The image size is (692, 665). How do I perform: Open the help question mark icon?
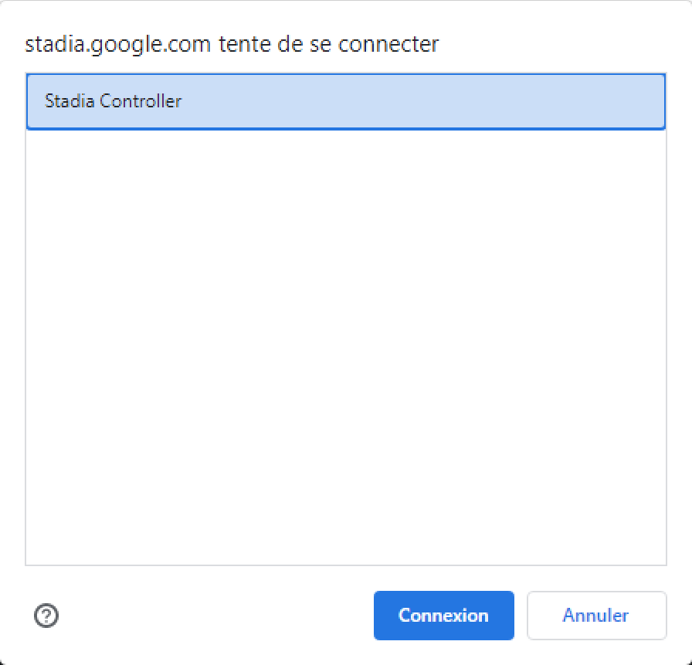[x=46, y=615]
